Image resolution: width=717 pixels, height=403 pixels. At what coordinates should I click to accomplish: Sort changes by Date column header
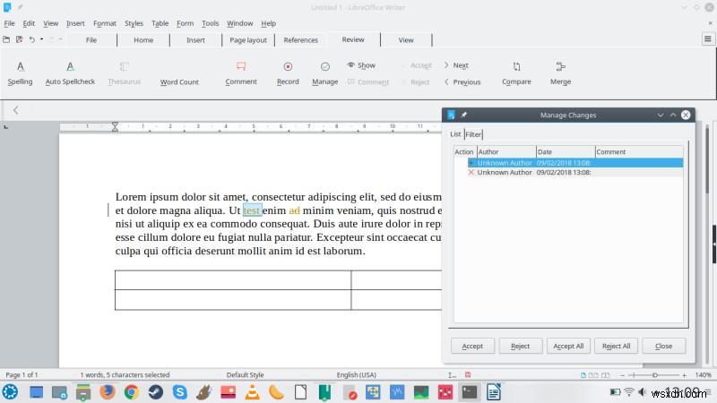(566, 151)
